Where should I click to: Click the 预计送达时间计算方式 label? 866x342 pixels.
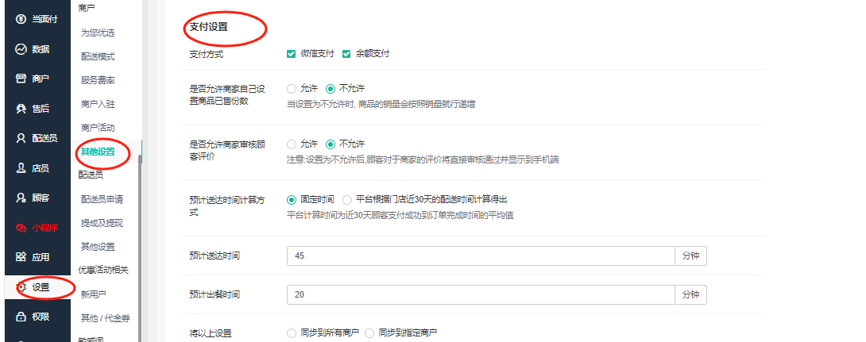[x=227, y=206]
